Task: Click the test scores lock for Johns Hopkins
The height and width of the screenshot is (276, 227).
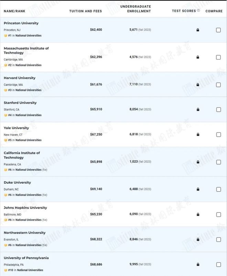Action: pos(198,215)
